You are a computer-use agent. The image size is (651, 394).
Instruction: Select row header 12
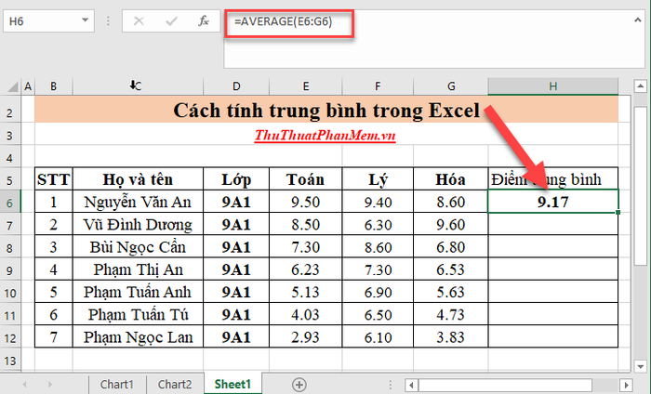click(x=10, y=338)
